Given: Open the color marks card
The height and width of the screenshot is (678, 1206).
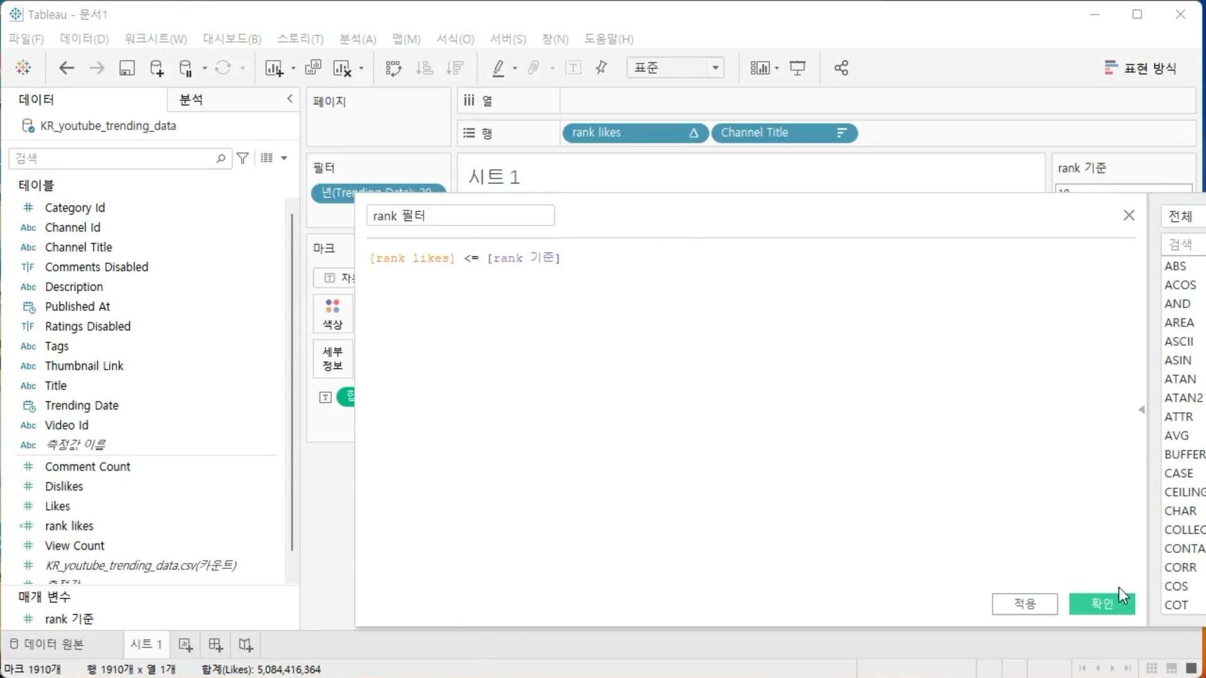Looking at the screenshot, I should (332, 315).
